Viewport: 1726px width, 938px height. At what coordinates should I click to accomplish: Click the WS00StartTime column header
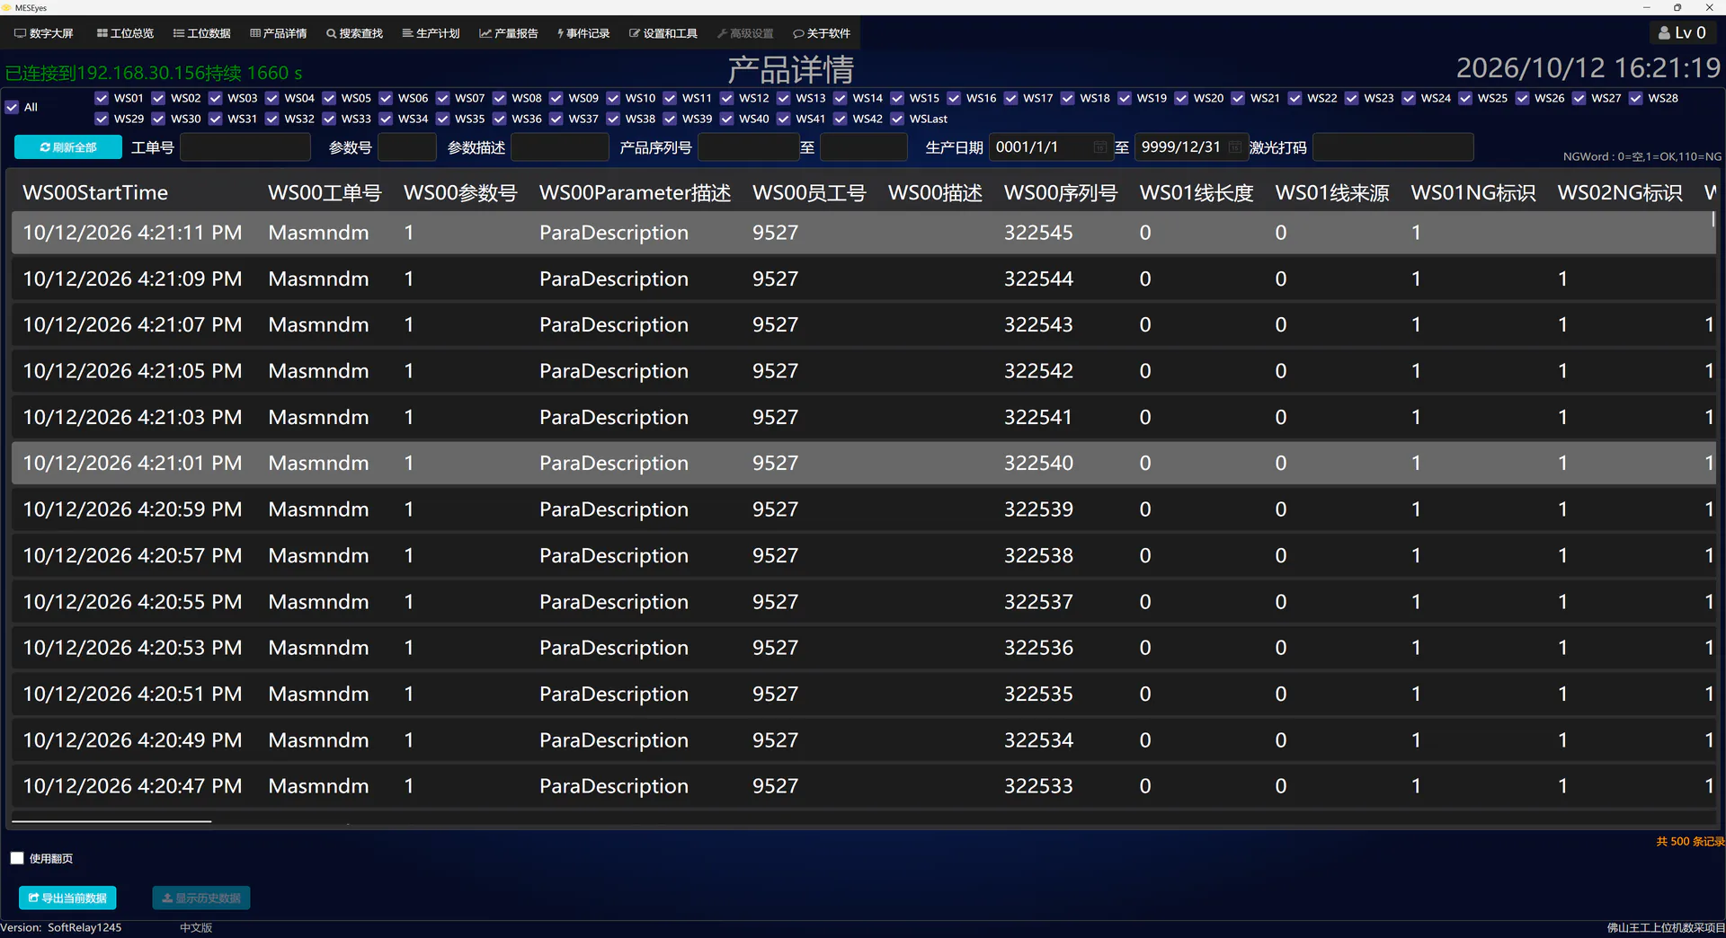coord(95,193)
